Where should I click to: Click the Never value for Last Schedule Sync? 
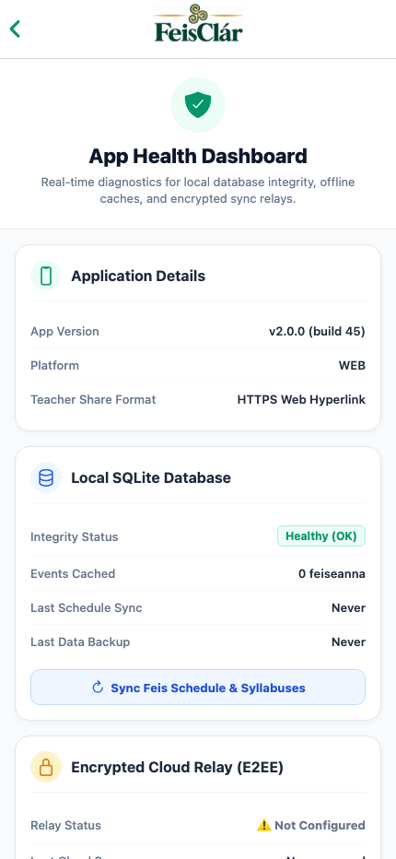pos(348,607)
